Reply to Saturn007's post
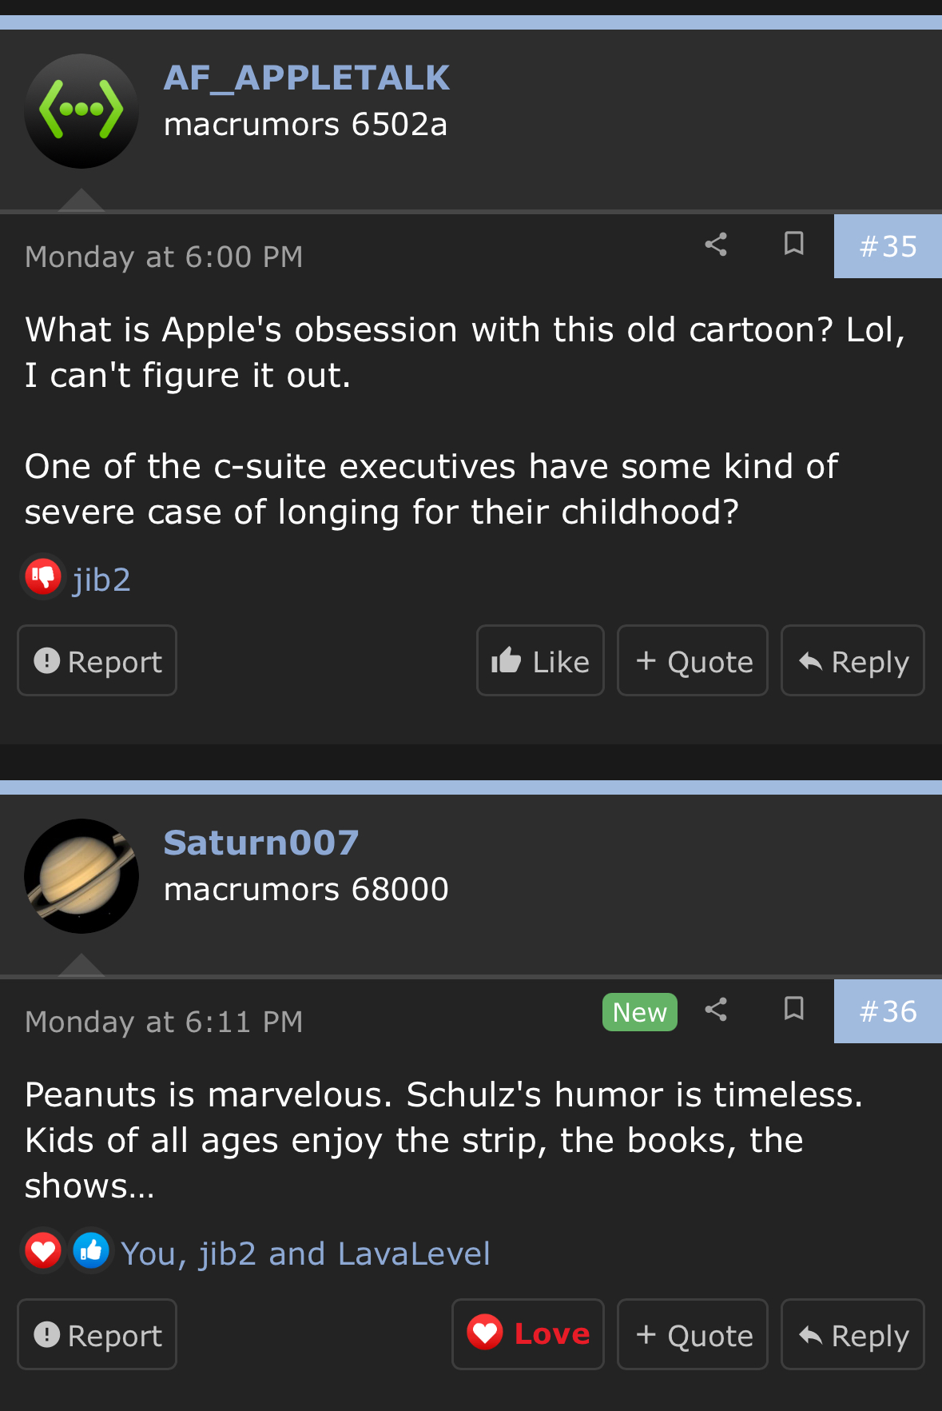Viewport: 942px width, 1411px height. pyautogui.click(x=853, y=1335)
